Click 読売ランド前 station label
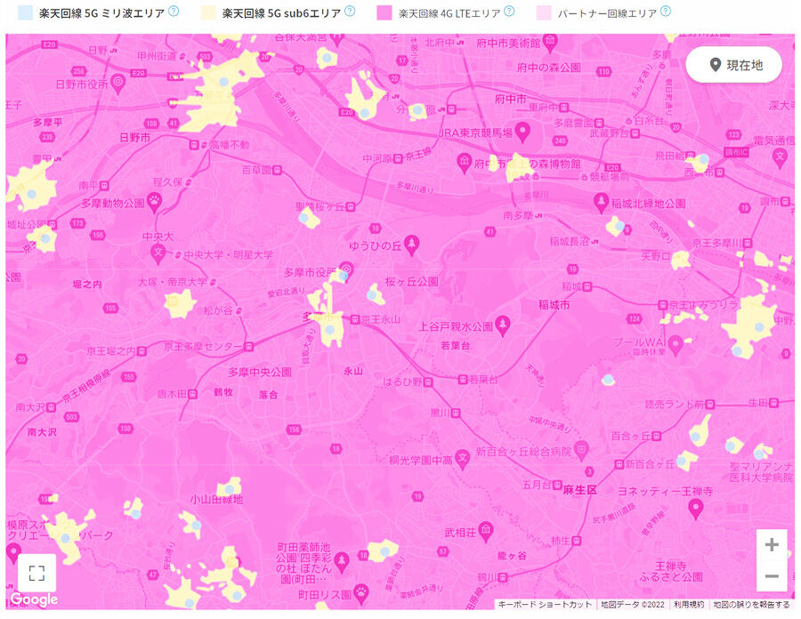The height and width of the screenshot is (619, 801). coord(675,405)
